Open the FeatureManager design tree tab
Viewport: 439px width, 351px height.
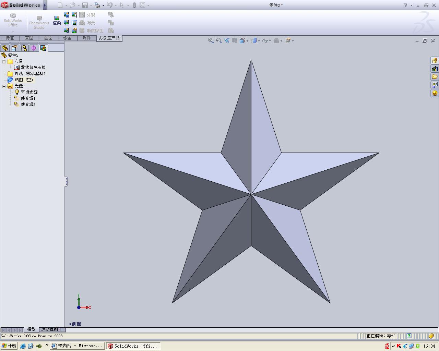tap(5, 48)
